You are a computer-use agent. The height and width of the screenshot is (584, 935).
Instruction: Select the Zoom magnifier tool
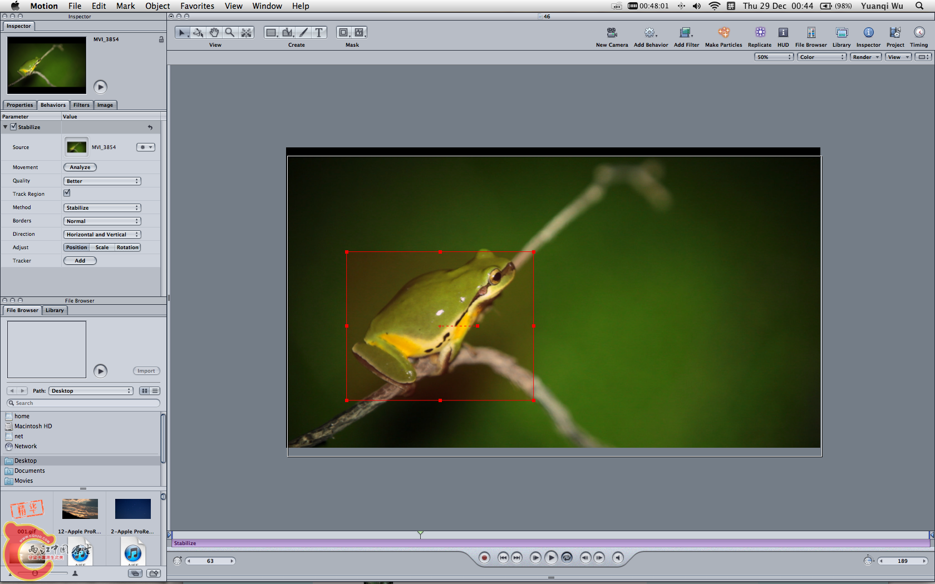click(230, 33)
